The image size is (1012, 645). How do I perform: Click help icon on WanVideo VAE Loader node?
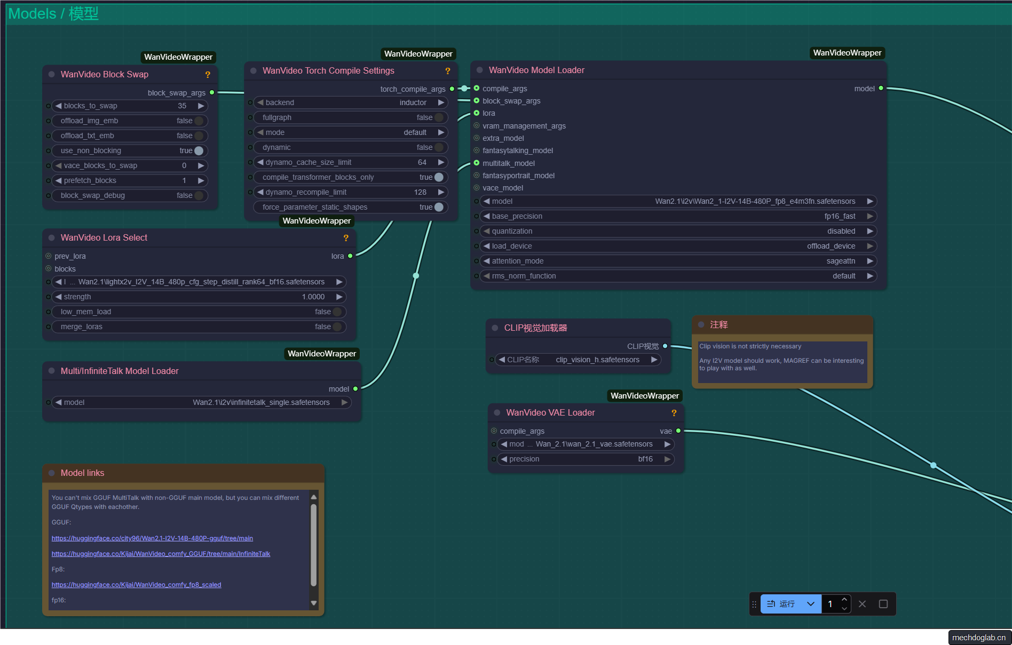(x=674, y=413)
